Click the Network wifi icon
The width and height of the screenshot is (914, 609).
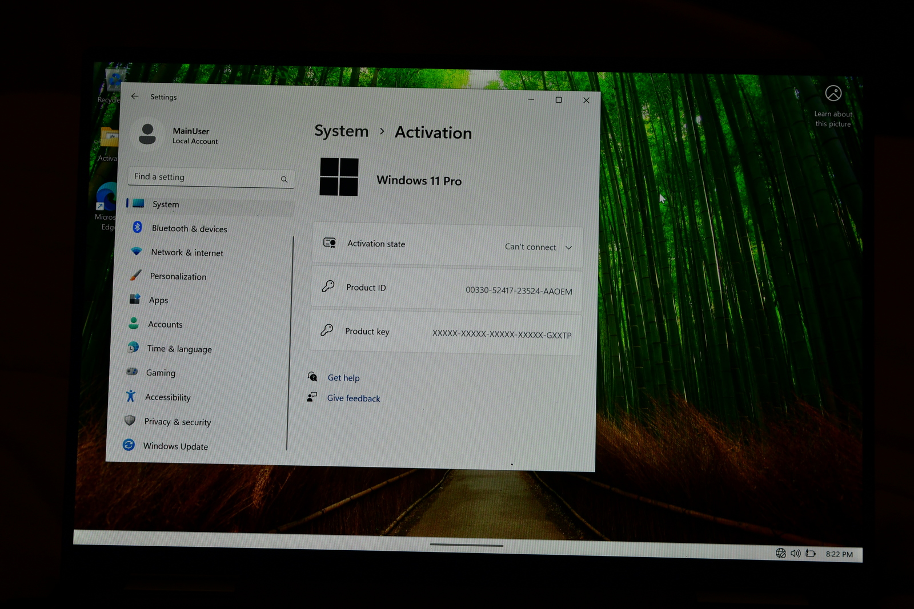click(136, 251)
